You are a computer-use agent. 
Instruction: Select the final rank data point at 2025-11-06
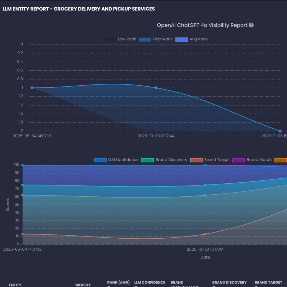pos(280,131)
